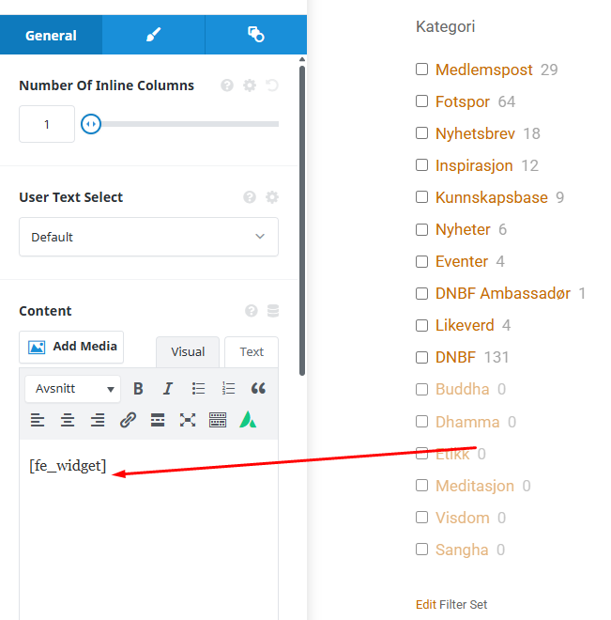611x620 pixels.
Task: Check the Kunnskapsbase category
Action: [x=421, y=197]
